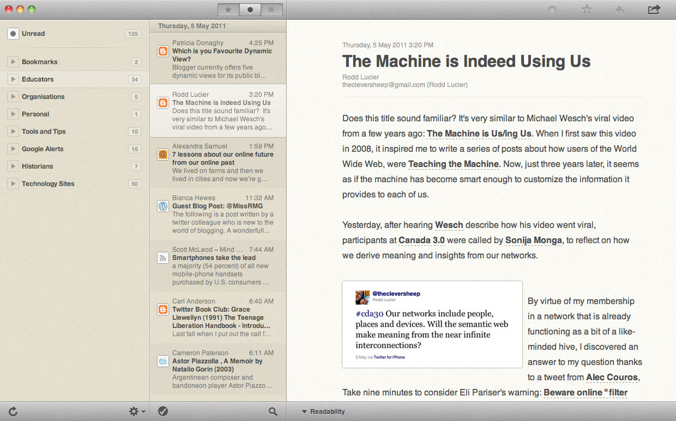Follow the 'Sonija Monga' link
This screenshot has height=421, width=676.
(x=534, y=240)
